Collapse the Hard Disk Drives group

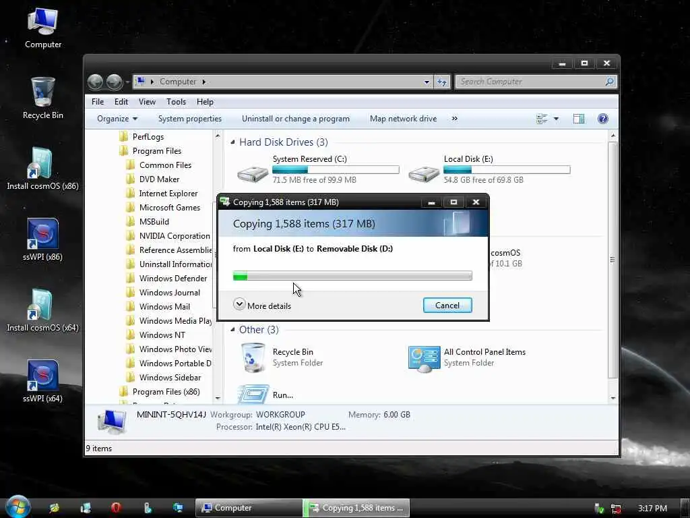pyautogui.click(x=232, y=142)
